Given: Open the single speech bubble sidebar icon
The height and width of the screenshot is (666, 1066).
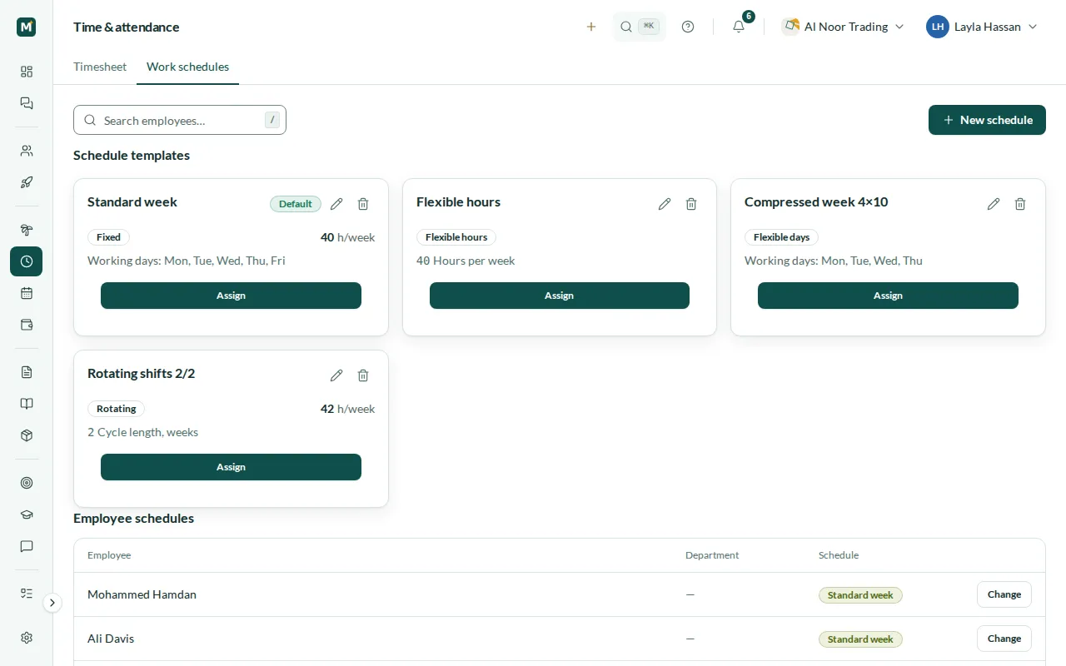Looking at the screenshot, I should click(x=27, y=546).
